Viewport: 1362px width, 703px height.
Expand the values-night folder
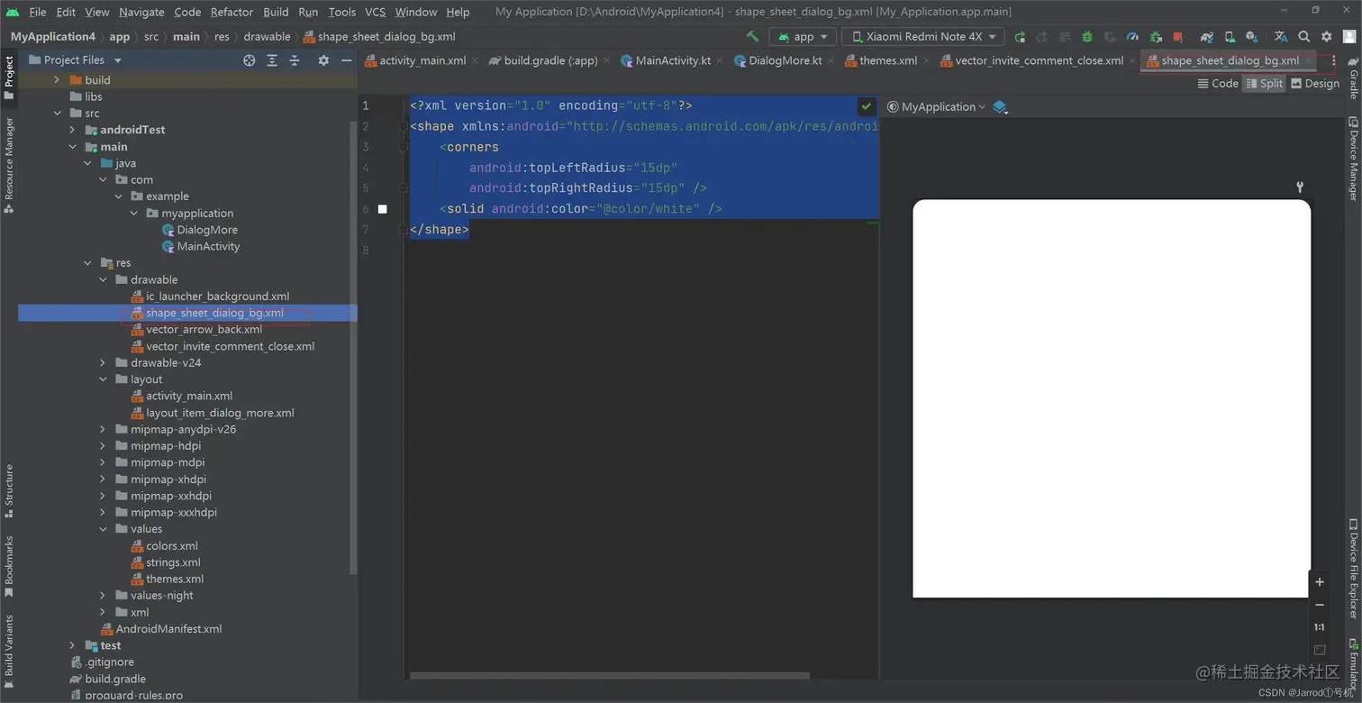[103, 595]
